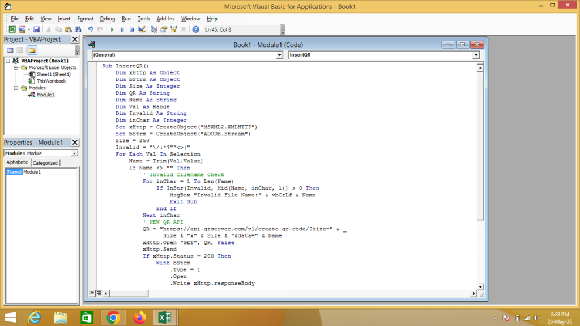Viewport: 580px width, 326px height.
Task: Open the Add-Ins menu
Action: pos(165,19)
